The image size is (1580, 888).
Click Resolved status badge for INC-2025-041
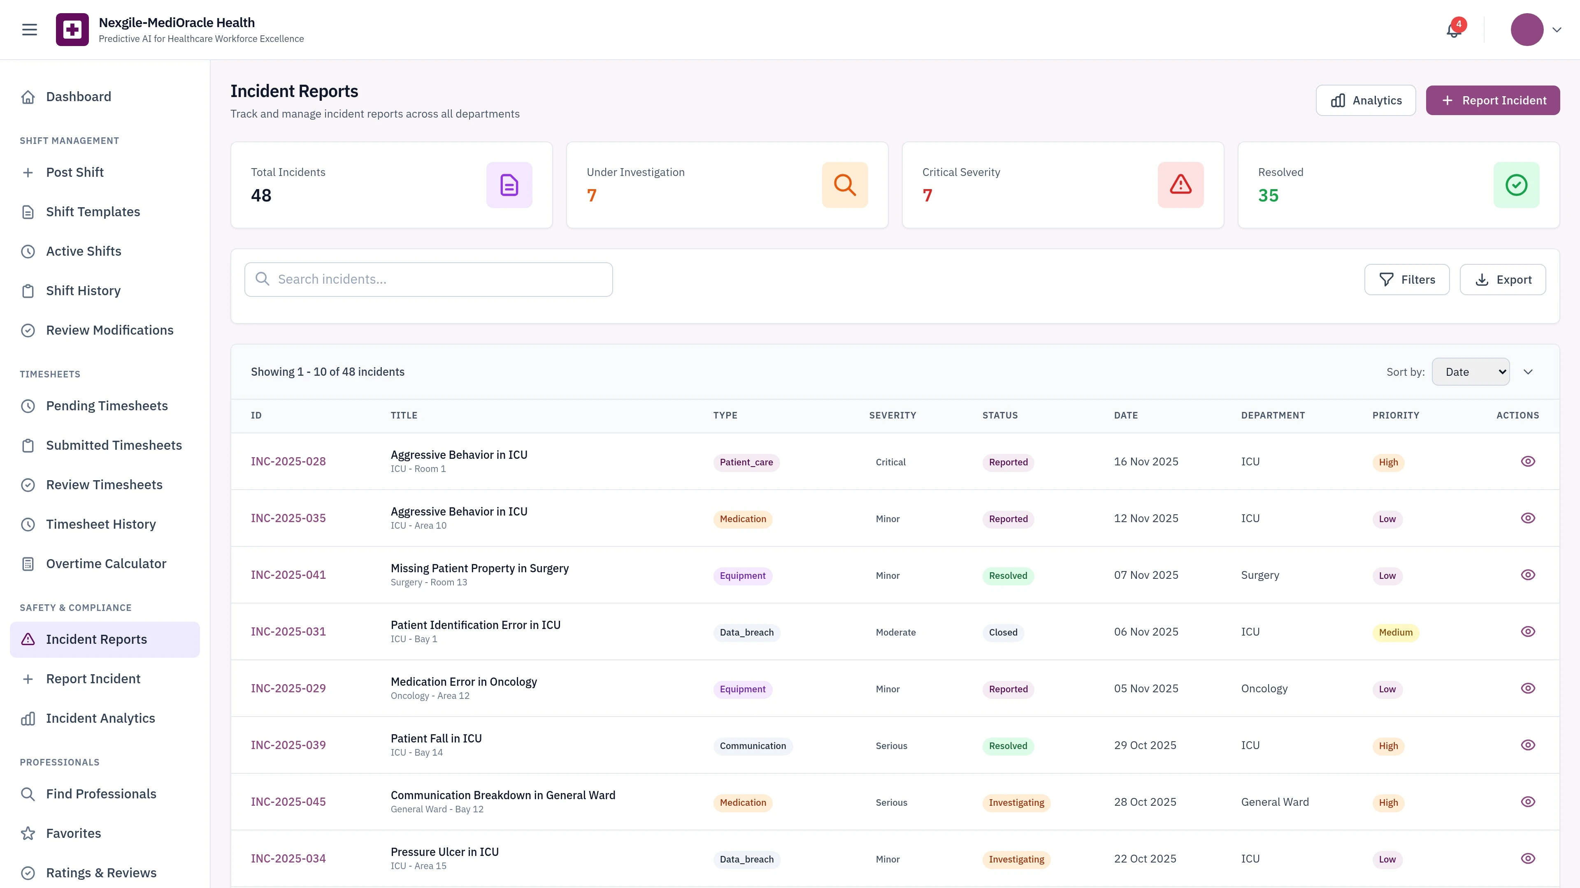1008,576
